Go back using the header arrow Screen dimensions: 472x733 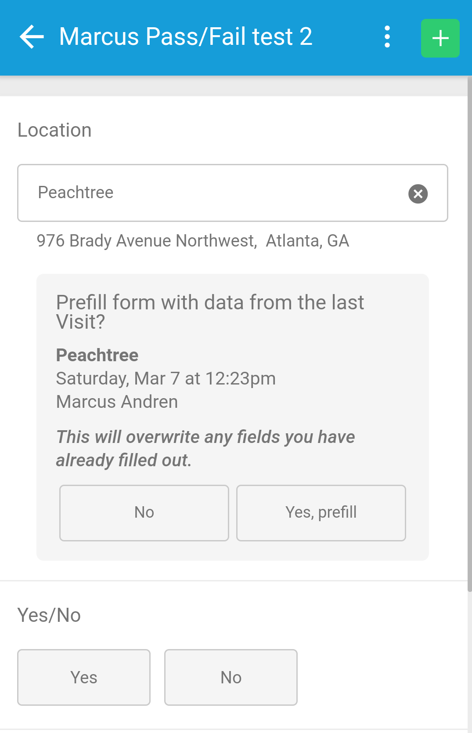(32, 36)
